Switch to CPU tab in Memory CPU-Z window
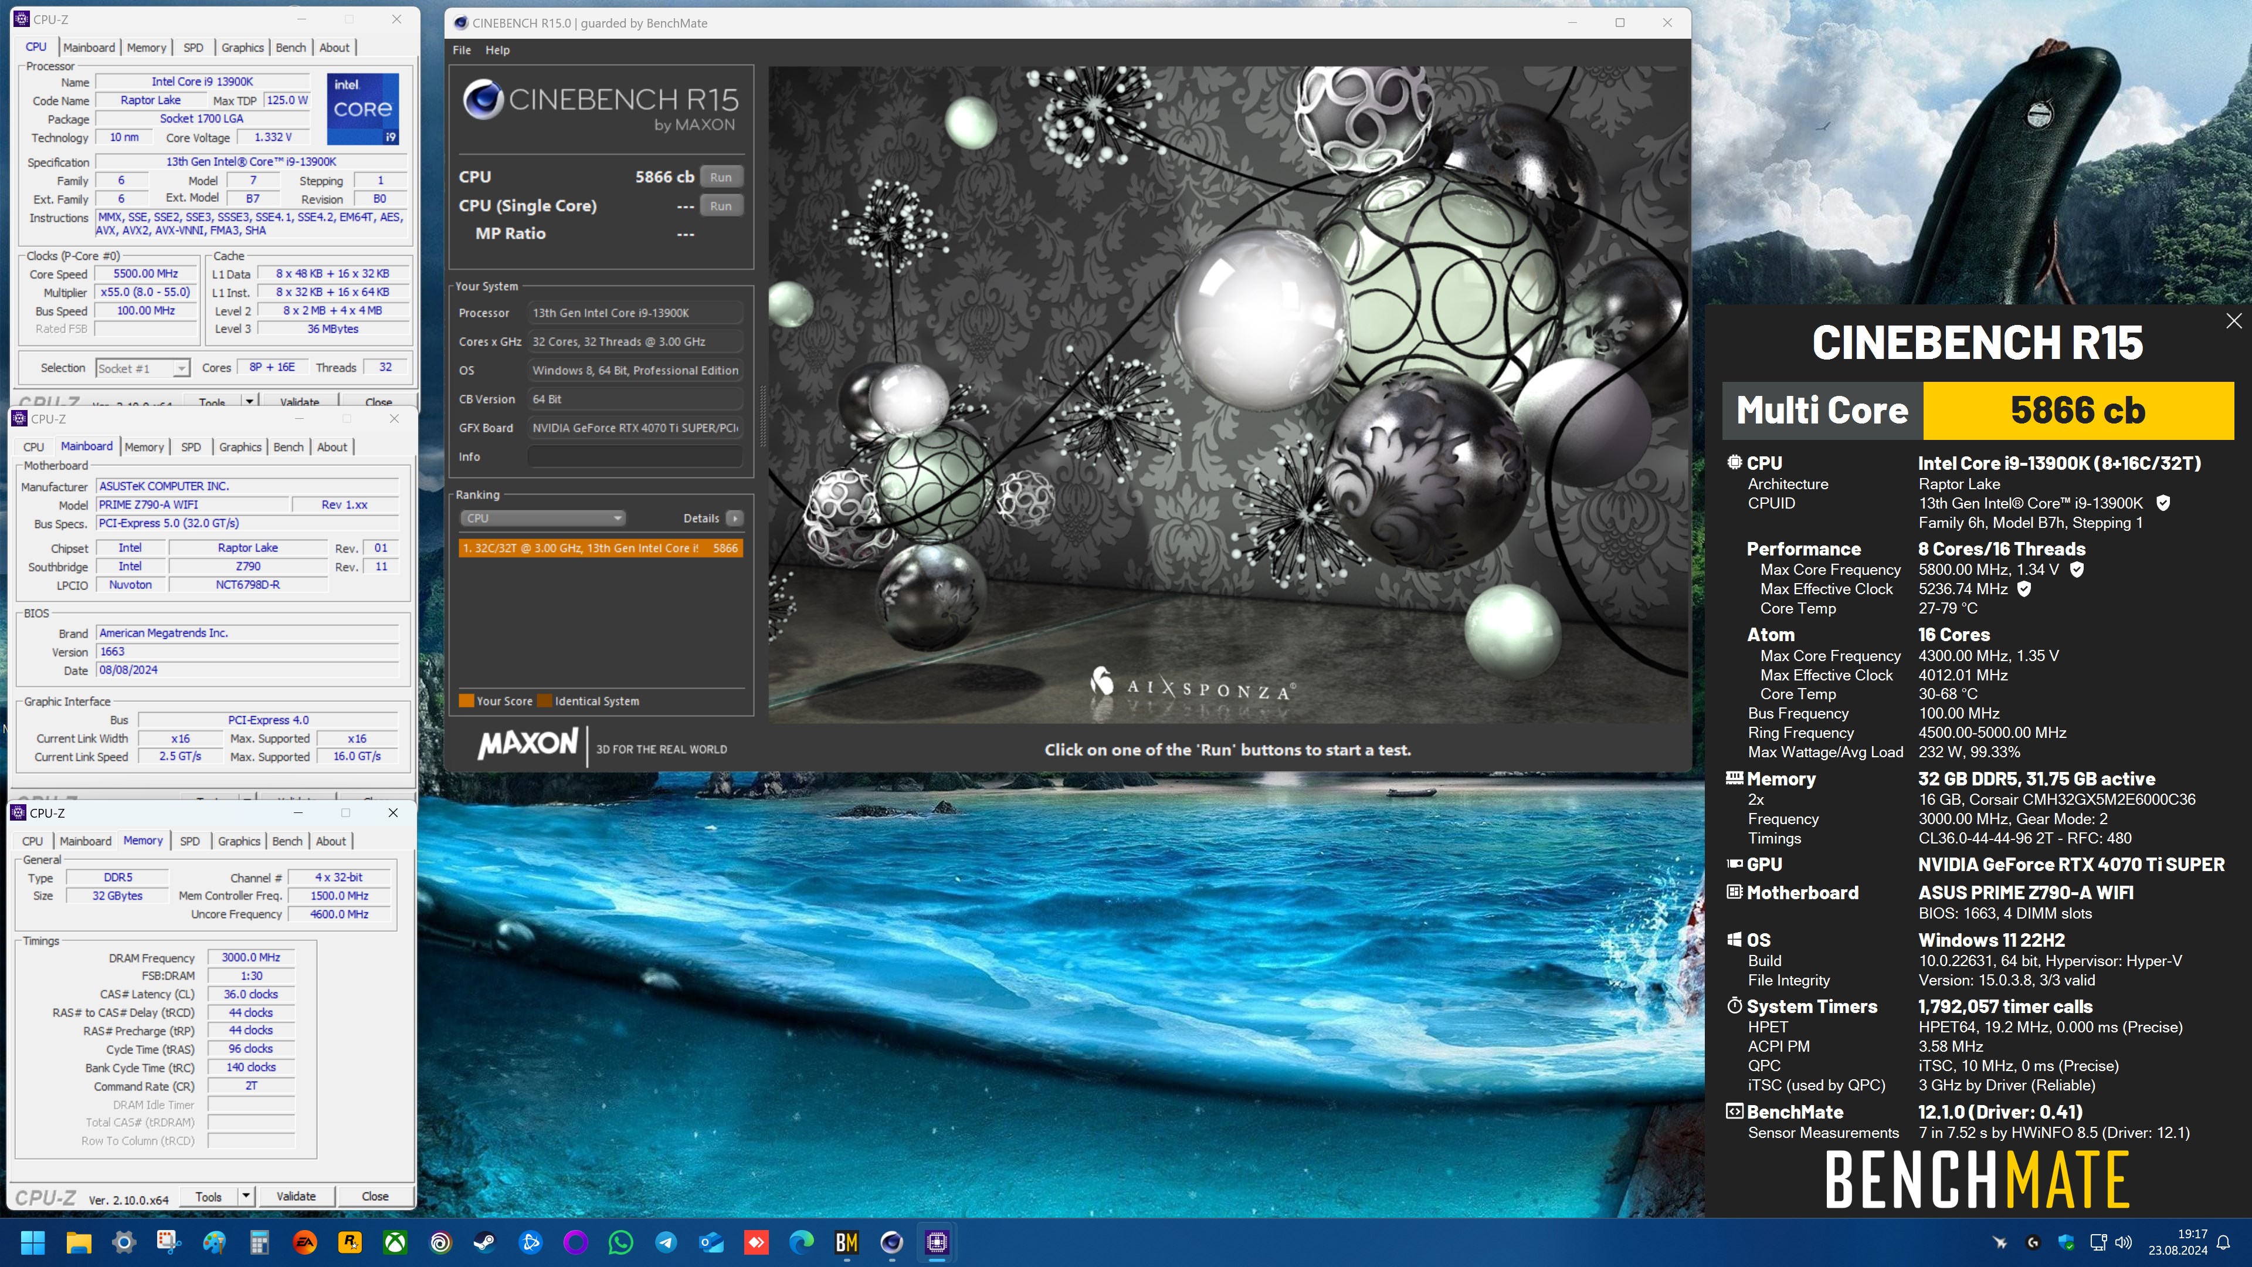 click(x=32, y=841)
